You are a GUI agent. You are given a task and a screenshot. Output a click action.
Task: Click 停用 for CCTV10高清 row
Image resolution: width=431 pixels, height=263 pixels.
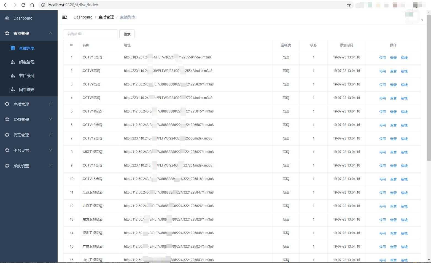pyautogui.click(x=382, y=58)
